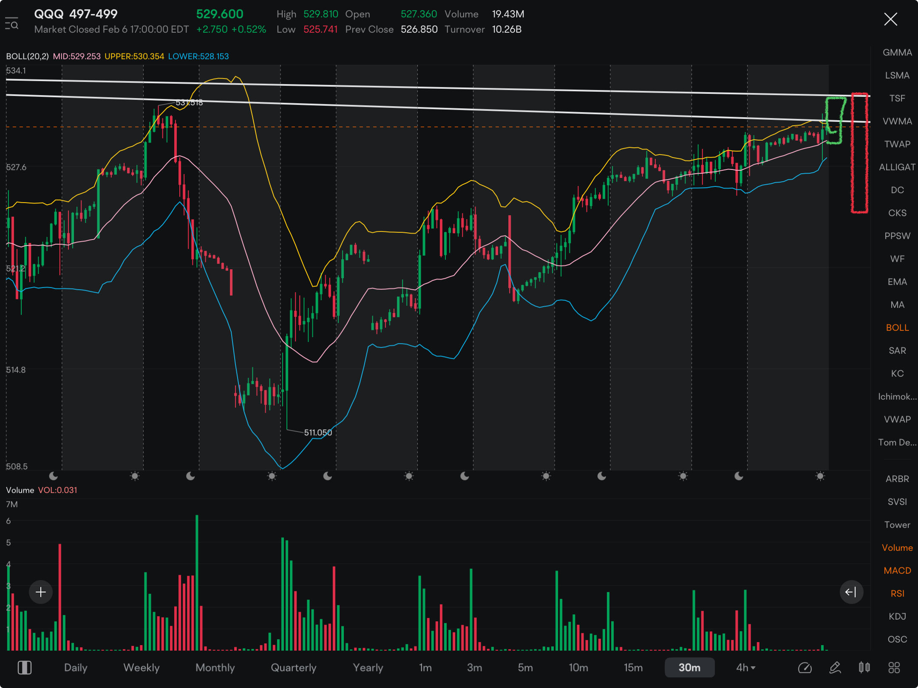918x688 pixels.
Task: Click the Turnover 10.26B value
Action: pyautogui.click(x=507, y=29)
